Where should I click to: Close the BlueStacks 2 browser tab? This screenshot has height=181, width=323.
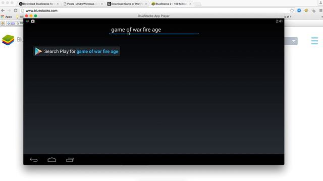[x=190, y=4]
